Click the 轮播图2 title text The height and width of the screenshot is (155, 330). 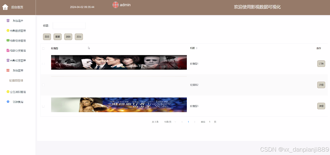coord(194,85)
